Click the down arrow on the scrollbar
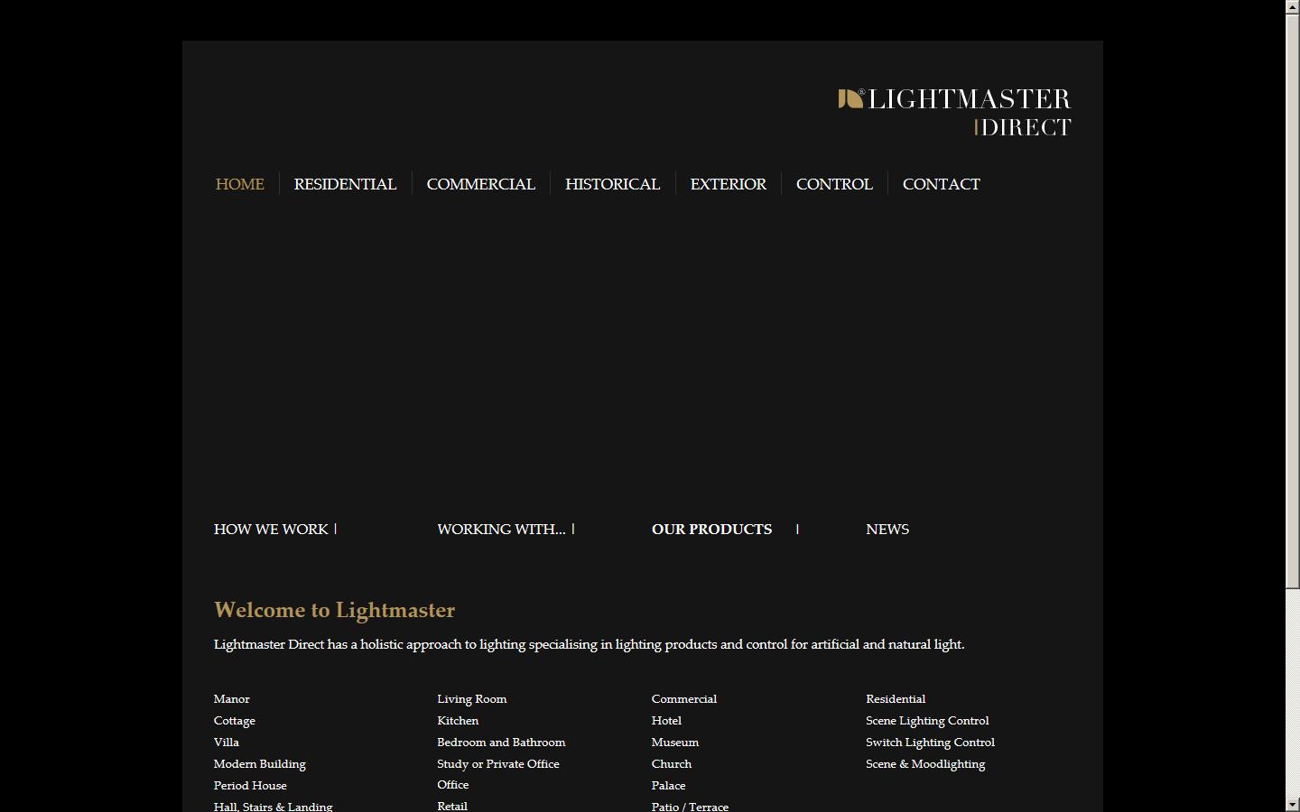 click(x=1293, y=804)
